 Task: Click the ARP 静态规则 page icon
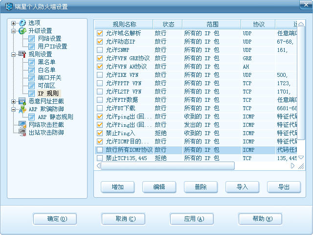(x=31, y=117)
